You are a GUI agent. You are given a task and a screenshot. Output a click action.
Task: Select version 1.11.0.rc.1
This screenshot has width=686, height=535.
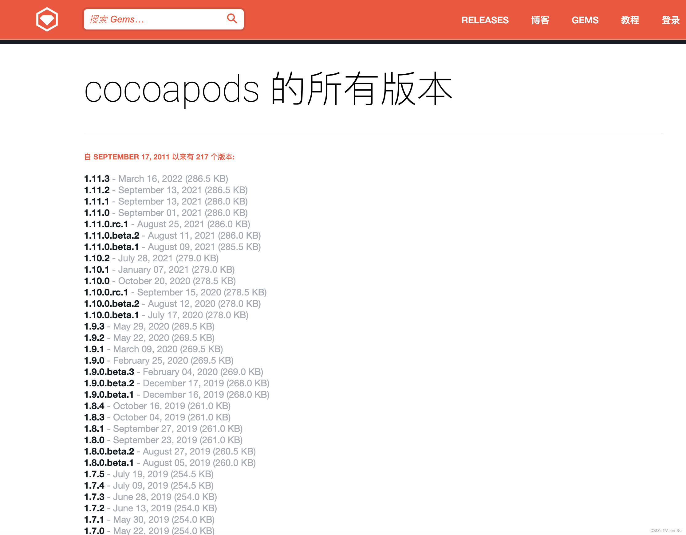pyautogui.click(x=106, y=225)
